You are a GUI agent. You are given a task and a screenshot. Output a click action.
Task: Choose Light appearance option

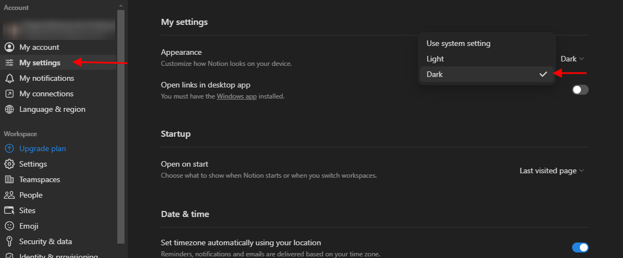click(x=486, y=59)
